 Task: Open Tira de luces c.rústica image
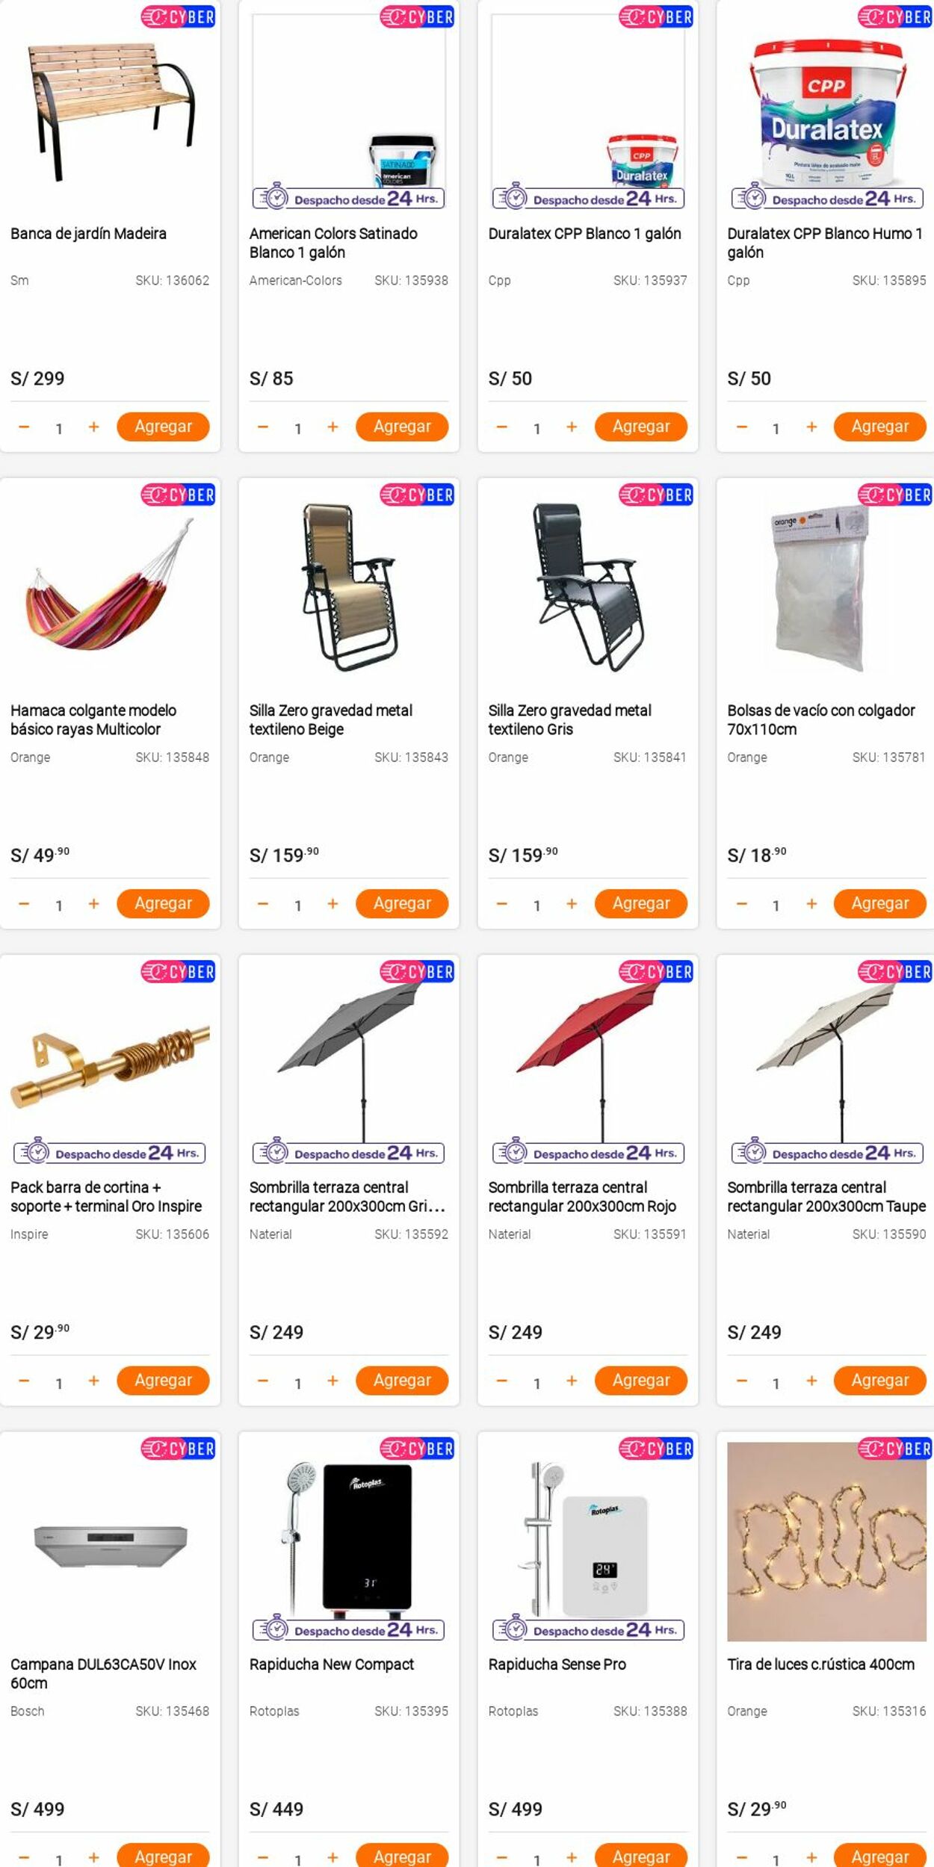[x=826, y=1541]
